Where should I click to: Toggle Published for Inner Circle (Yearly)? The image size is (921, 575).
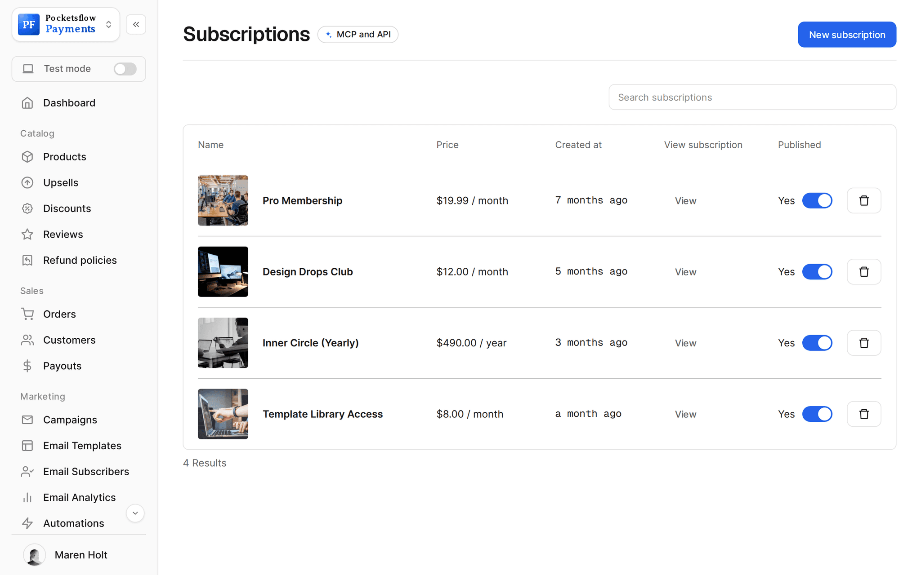[x=817, y=343]
